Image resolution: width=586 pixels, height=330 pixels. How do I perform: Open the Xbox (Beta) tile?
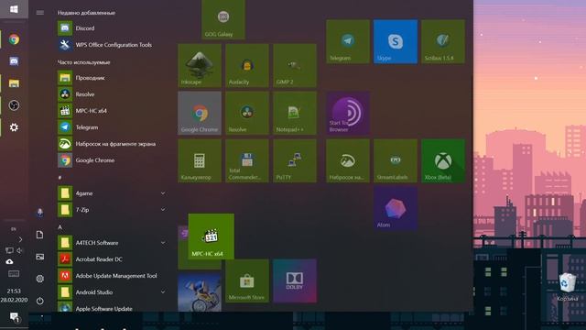pyautogui.click(x=443, y=161)
